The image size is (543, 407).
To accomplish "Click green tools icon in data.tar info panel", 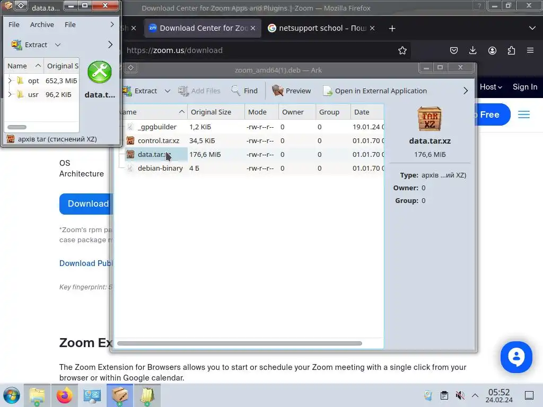I will click(x=100, y=72).
